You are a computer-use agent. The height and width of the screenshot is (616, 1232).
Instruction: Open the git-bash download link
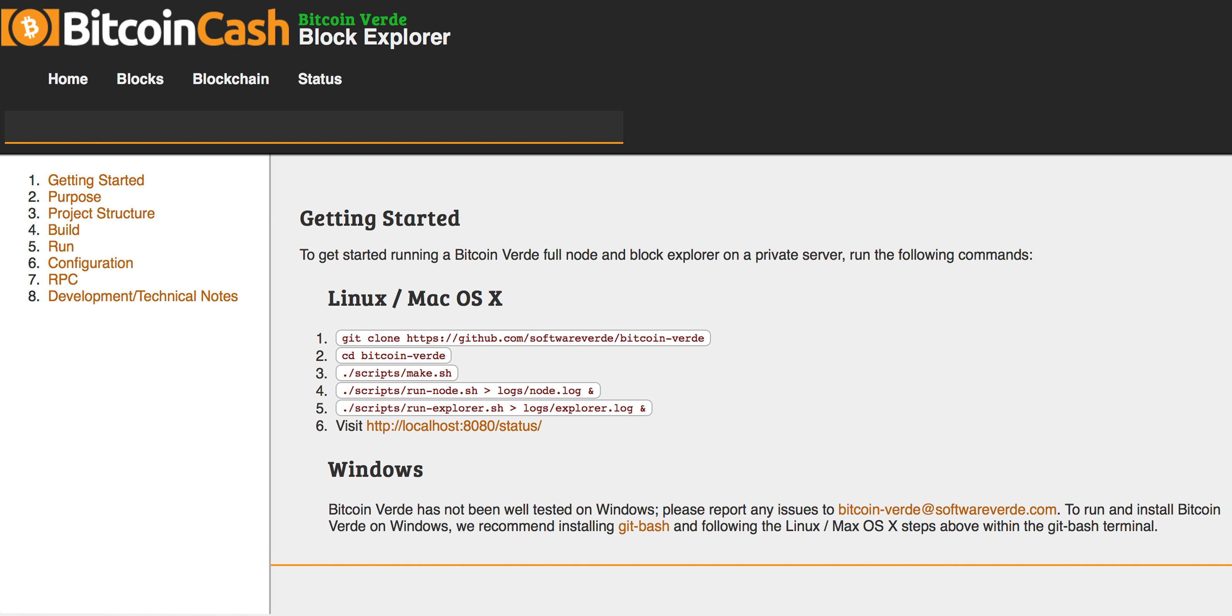643,526
